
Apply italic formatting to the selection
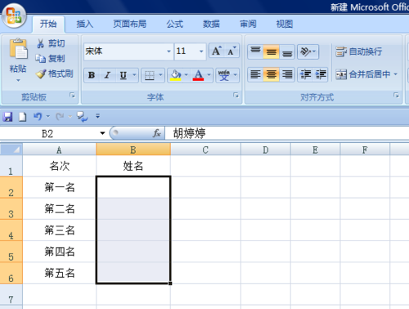pyautogui.click(x=107, y=75)
